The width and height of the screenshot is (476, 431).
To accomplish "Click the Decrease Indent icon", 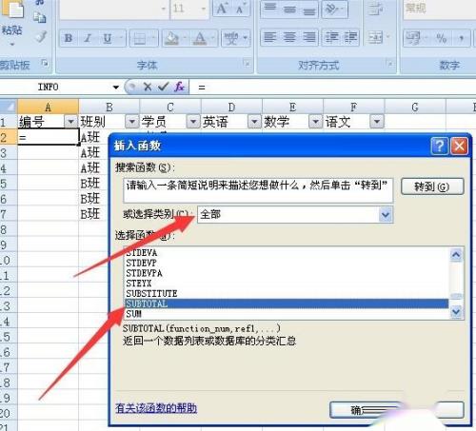I will tap(331, 37).
